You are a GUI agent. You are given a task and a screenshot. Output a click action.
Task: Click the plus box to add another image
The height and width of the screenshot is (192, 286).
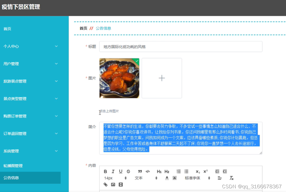point(162,78)
